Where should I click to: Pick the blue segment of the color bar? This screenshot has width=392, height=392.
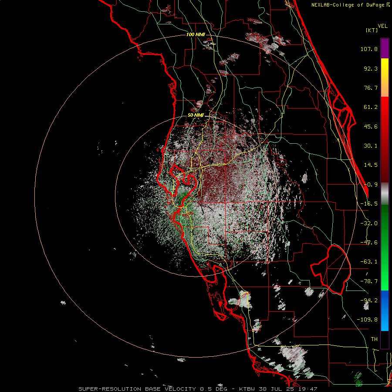pyautogui.click(x=385, y=311)
